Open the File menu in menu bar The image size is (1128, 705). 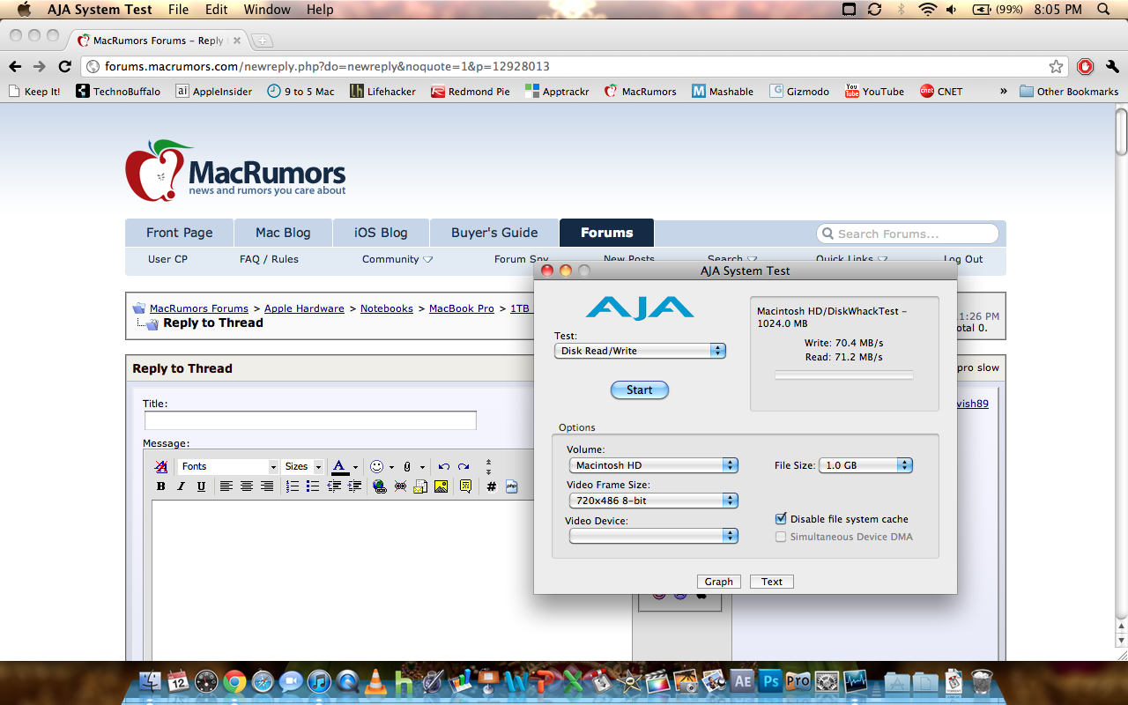(178, 10)
